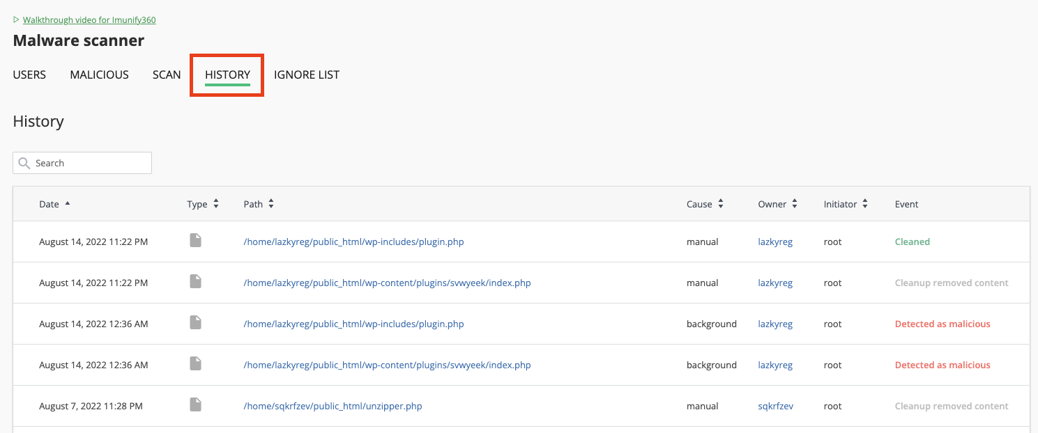Open owner lazkyreg in 11:22 PM Cleanup removed row
Screen dimensions: 1038x433
[775, 283]
